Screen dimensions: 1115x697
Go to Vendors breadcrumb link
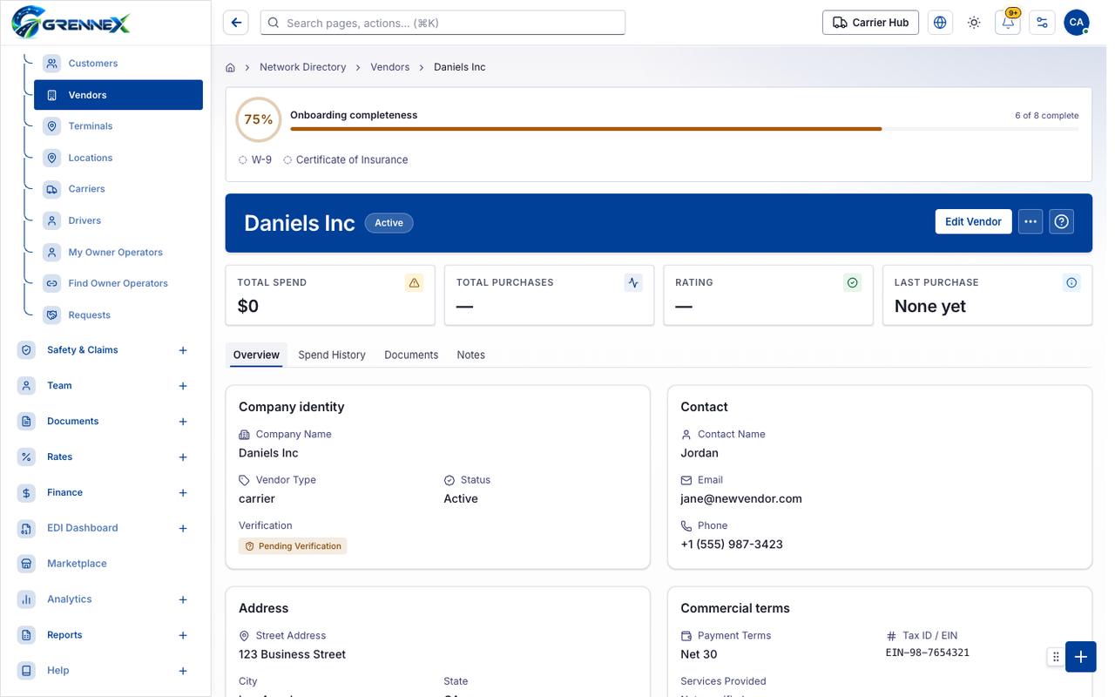click(389, 67)
